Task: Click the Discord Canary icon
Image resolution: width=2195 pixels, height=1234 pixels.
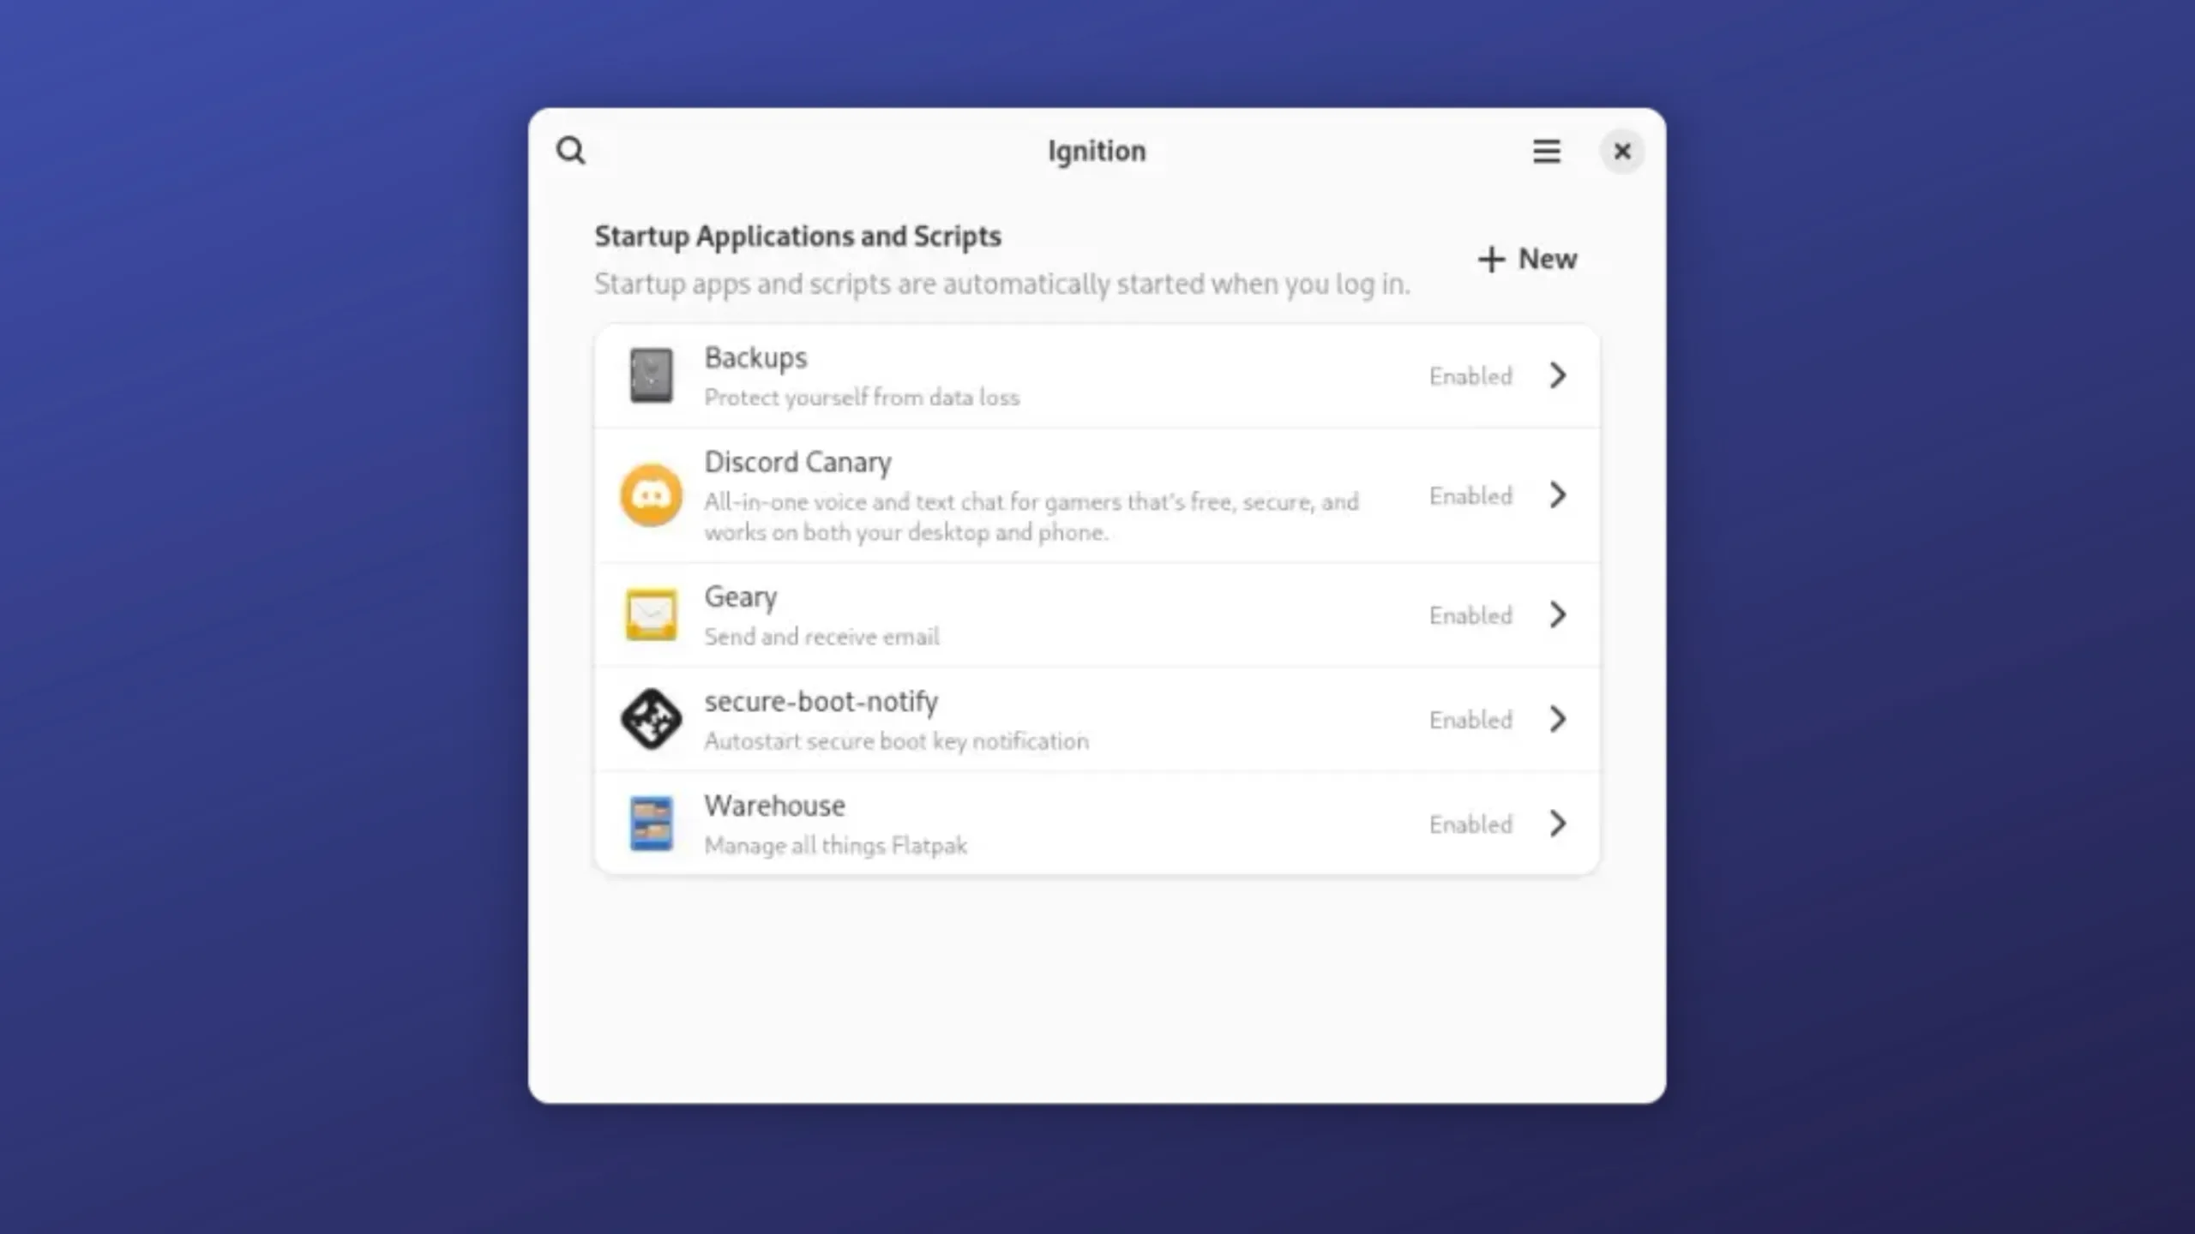Action: (x=652, y=495)
